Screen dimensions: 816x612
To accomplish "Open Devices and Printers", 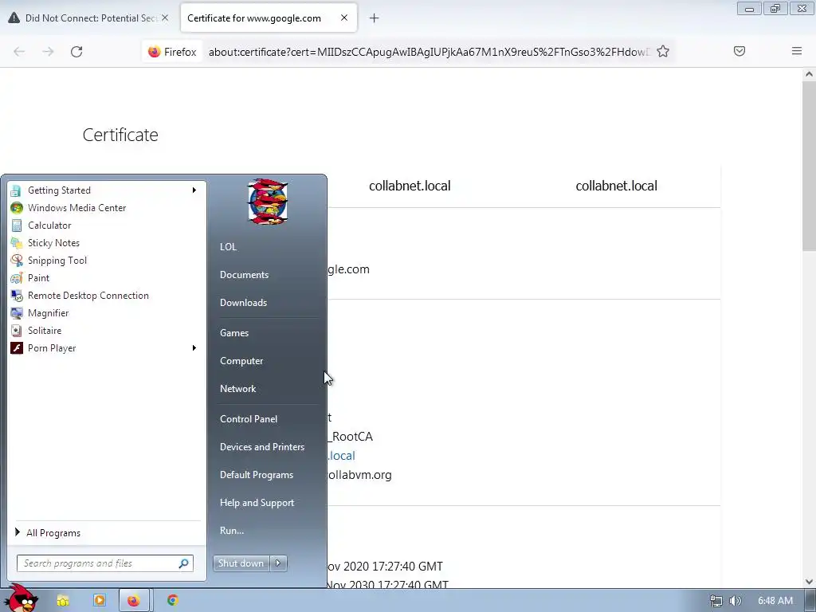I will (x=261, y=447).
